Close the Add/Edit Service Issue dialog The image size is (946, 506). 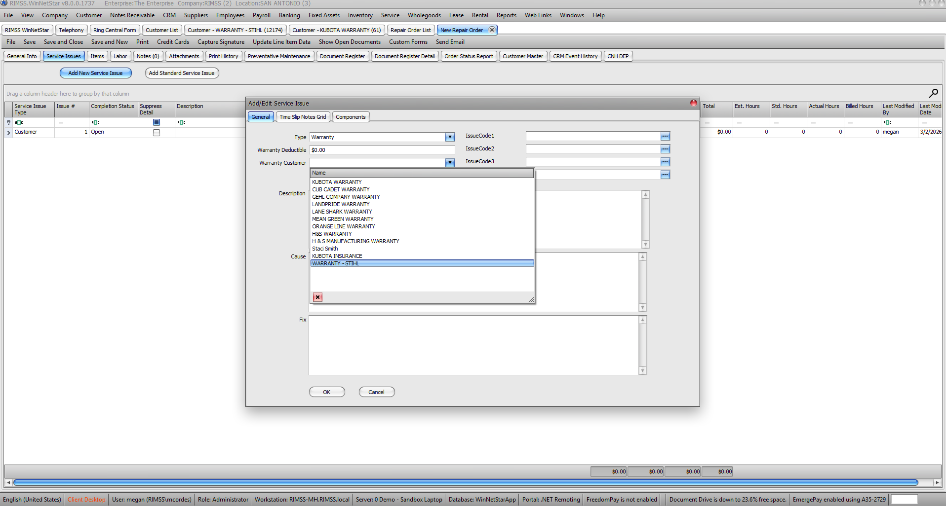coord(693,103)
